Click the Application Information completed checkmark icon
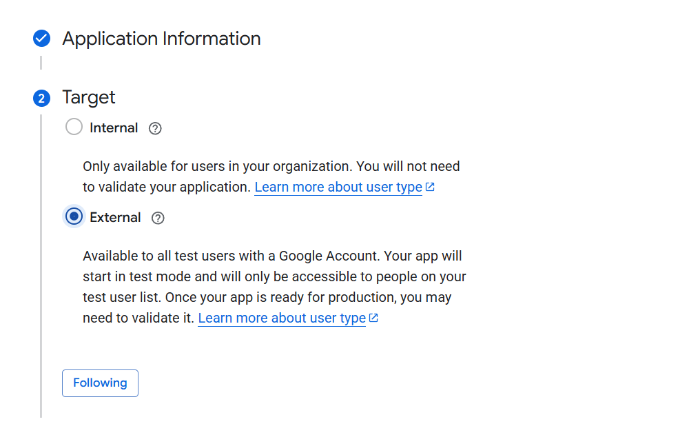Screen dimensions: 689x426 pyautogui.click(x=42, y=38)
